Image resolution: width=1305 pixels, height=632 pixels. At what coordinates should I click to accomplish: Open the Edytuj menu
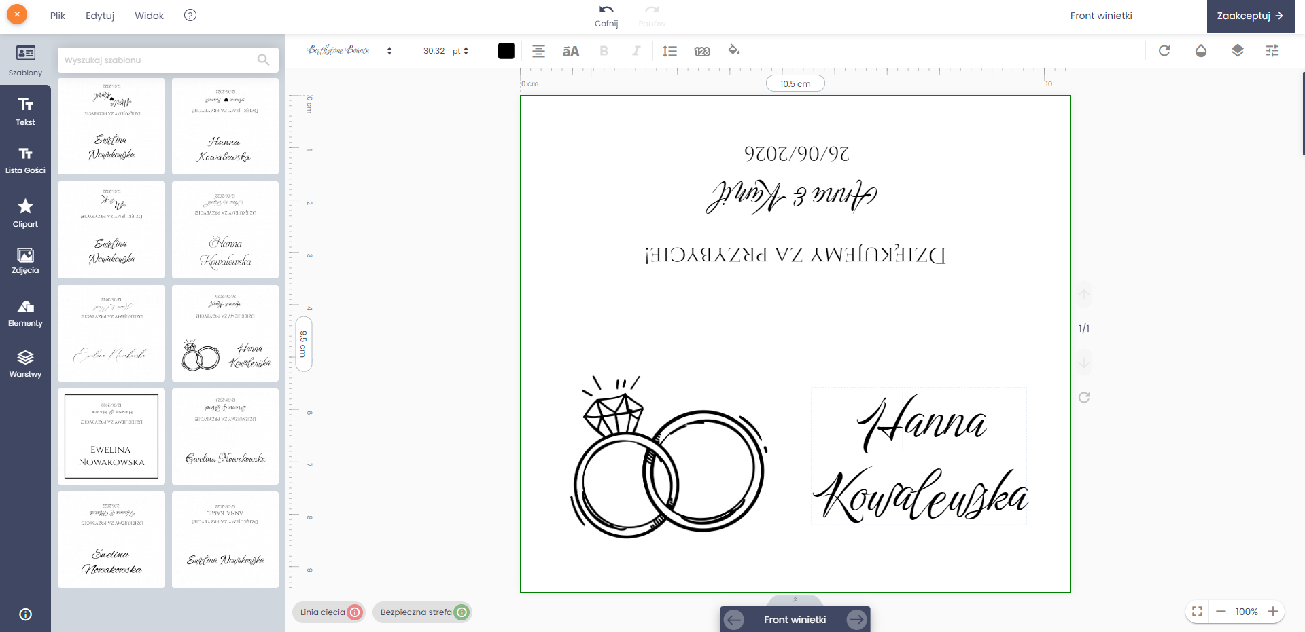coord(100,16)
